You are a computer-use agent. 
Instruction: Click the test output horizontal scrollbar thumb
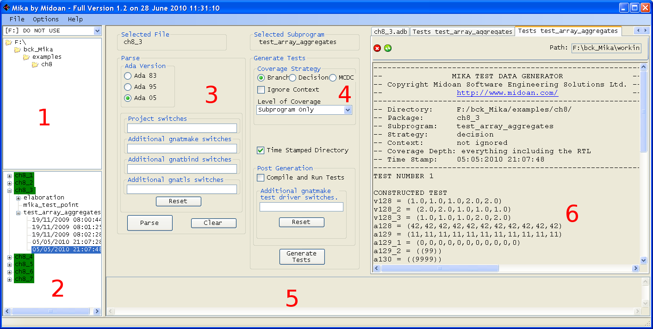point(440,268)
